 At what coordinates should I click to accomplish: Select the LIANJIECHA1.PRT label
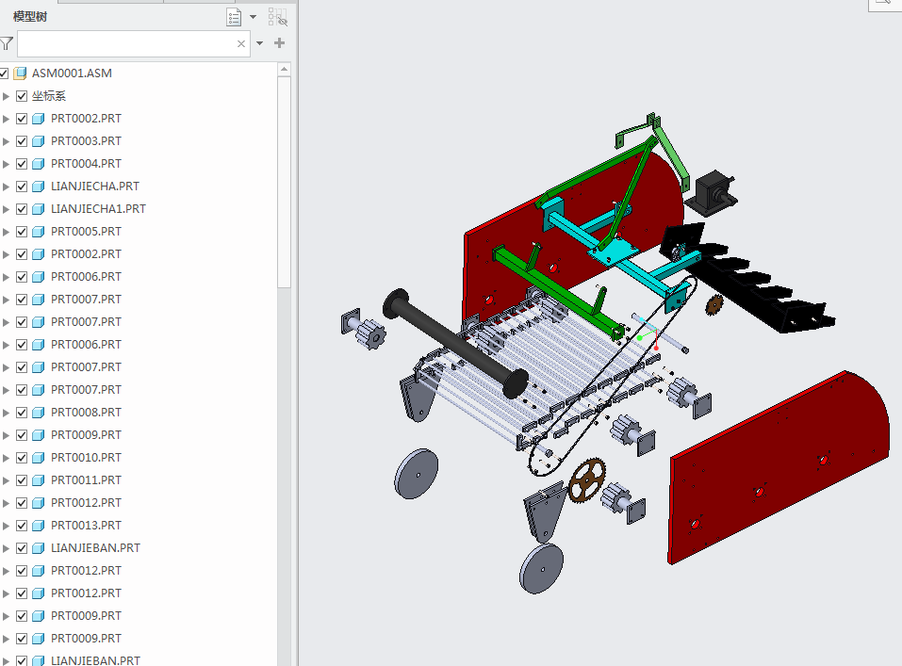(98, 209)
